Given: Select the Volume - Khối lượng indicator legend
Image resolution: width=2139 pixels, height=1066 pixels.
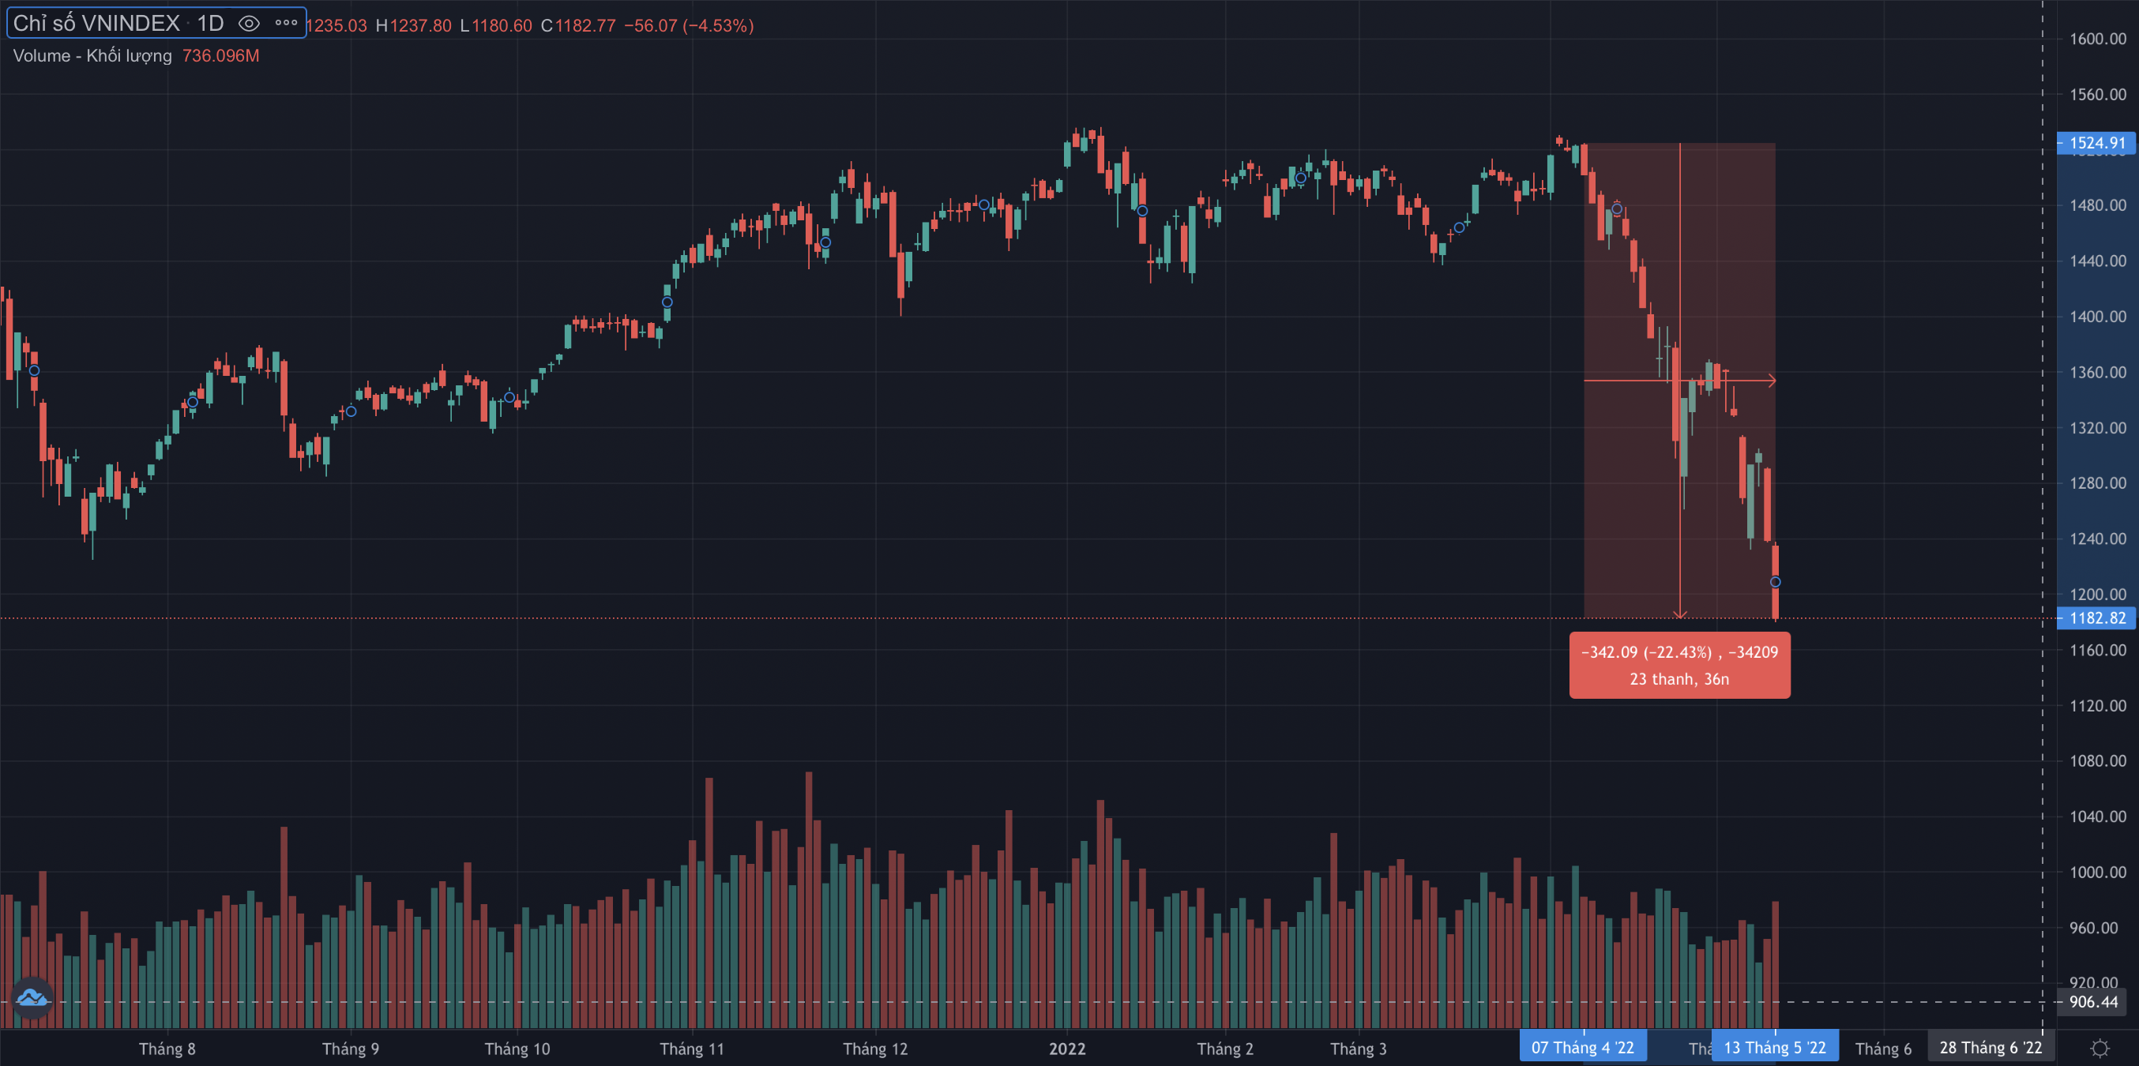Looking at the screenshot, I should click(92, 55).
